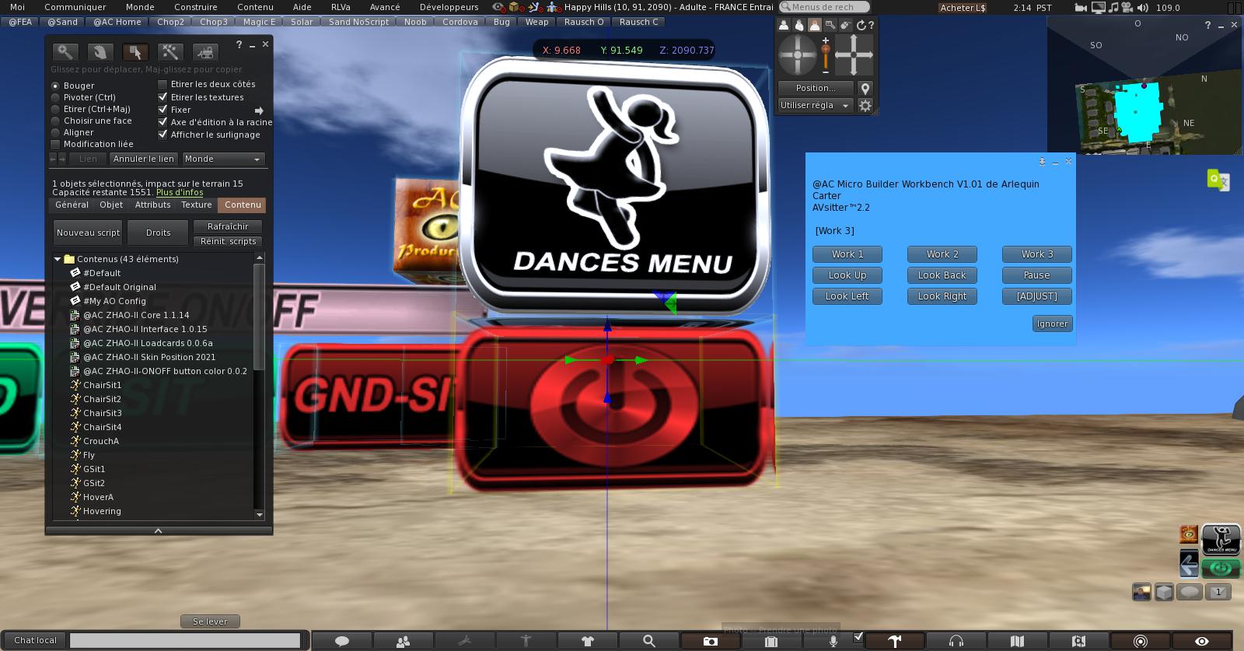Select the Focus magnifier tool in build panel

(65, 52)
